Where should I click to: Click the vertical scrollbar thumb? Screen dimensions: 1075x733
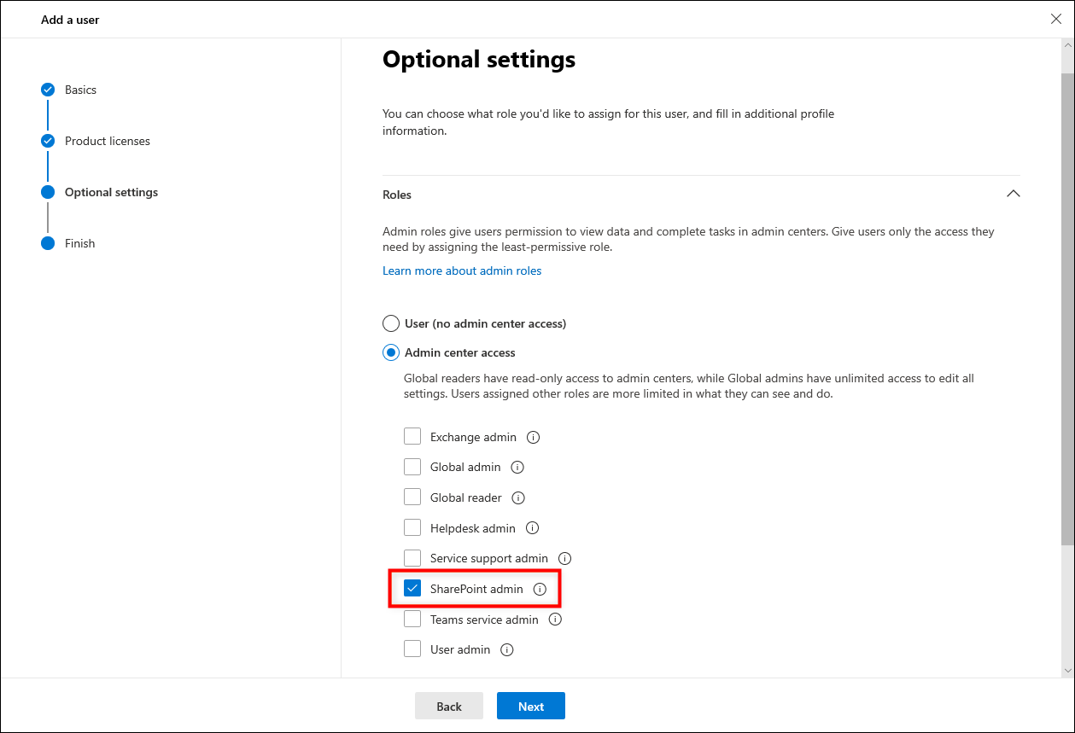(1067, 309)
